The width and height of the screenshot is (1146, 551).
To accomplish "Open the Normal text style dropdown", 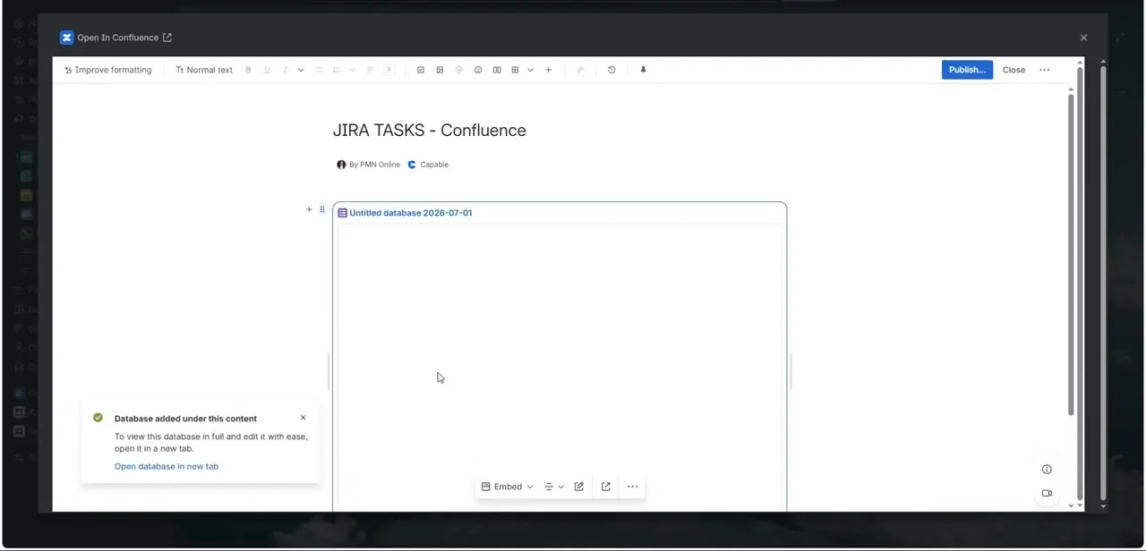I will point(204,70).
